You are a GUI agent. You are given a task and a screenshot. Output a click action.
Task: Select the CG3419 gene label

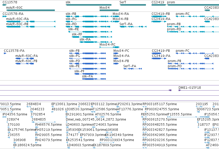coord(158,2)
